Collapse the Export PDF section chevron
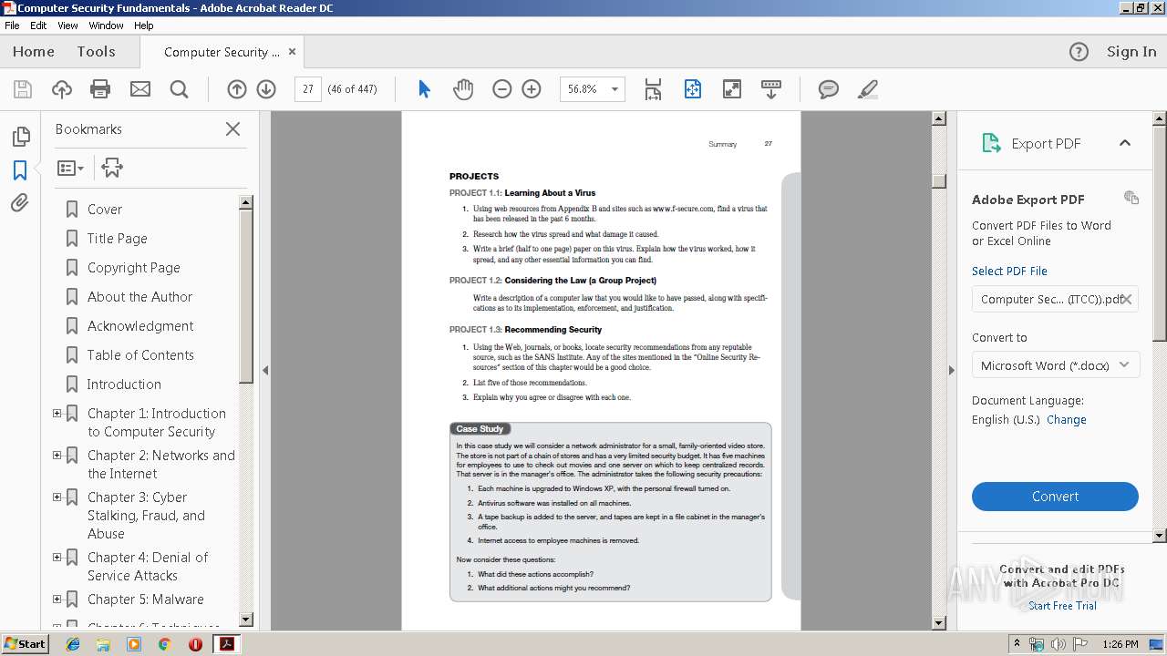The height and width of the screenshot is (656, 1167). coord(1124,143)
